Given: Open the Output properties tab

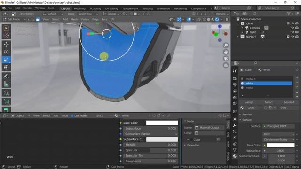Looking at the screenshot, I should click(x=235, y=85).
